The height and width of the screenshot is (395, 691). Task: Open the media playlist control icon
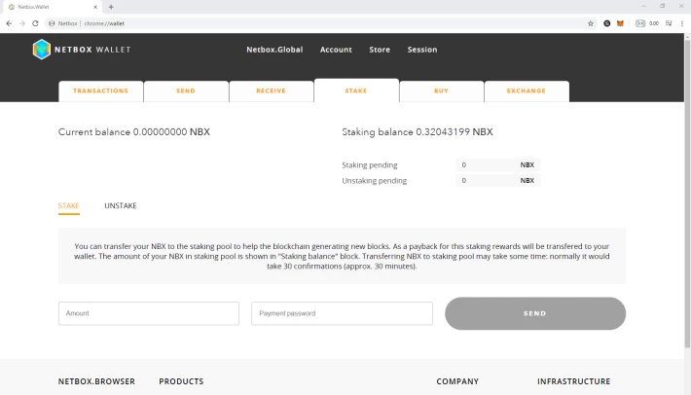pos(669,23)
